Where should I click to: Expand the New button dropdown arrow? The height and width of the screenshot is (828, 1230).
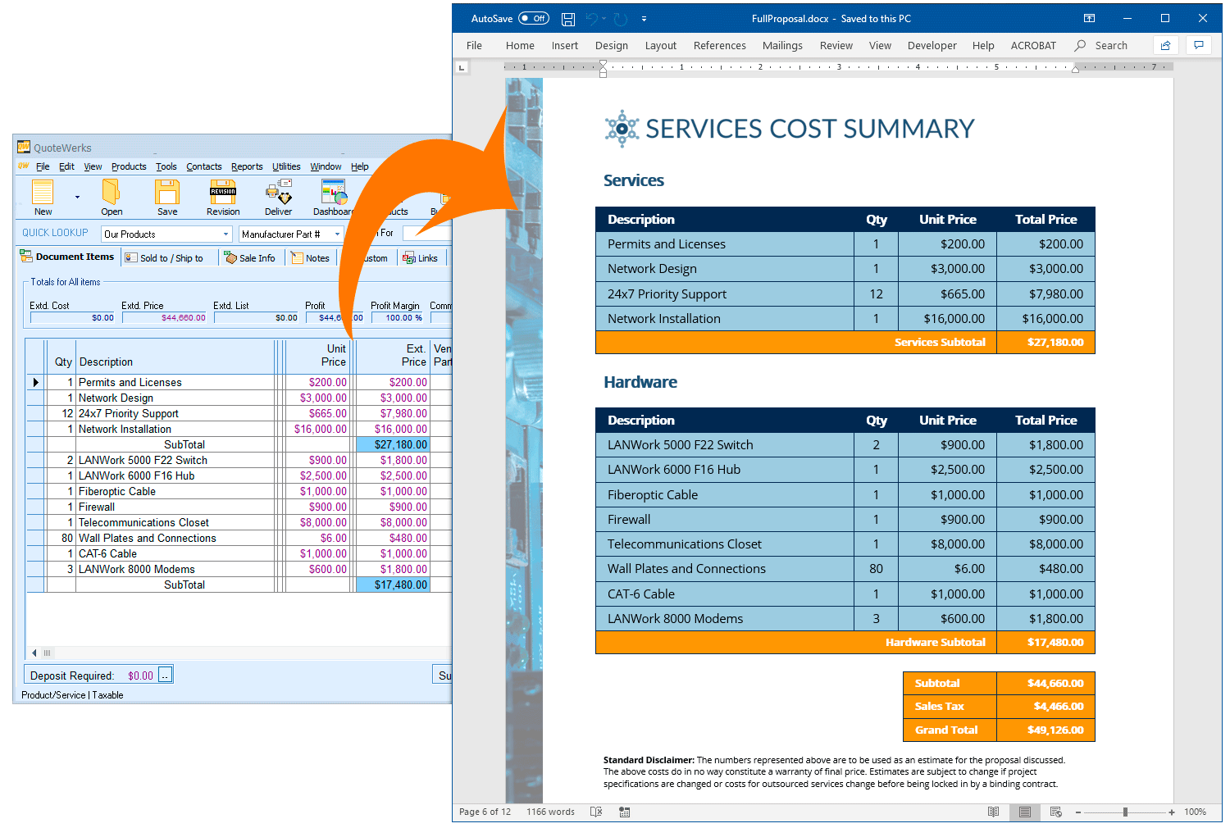click(77, 197)
